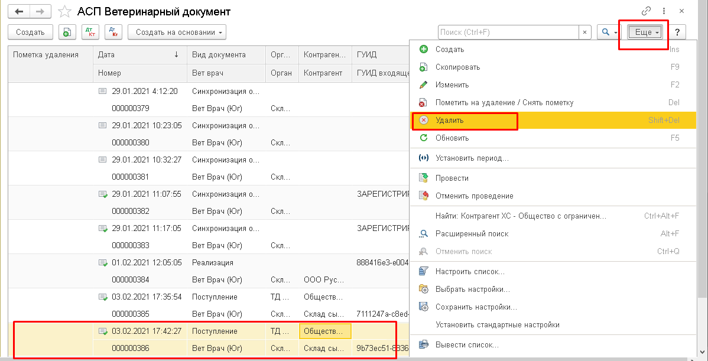This screenshot has height=361, width=708.
Task: Click the forward navigation arrow
Action: (x=41, y=11)
